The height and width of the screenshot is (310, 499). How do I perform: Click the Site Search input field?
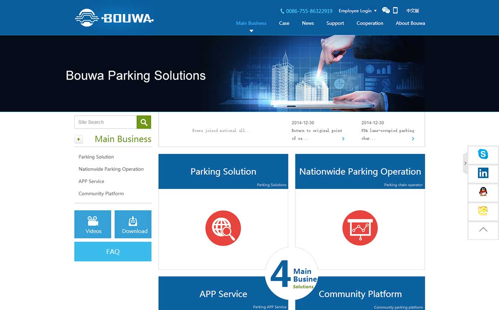pyautogui.click(x=105, y=122)
